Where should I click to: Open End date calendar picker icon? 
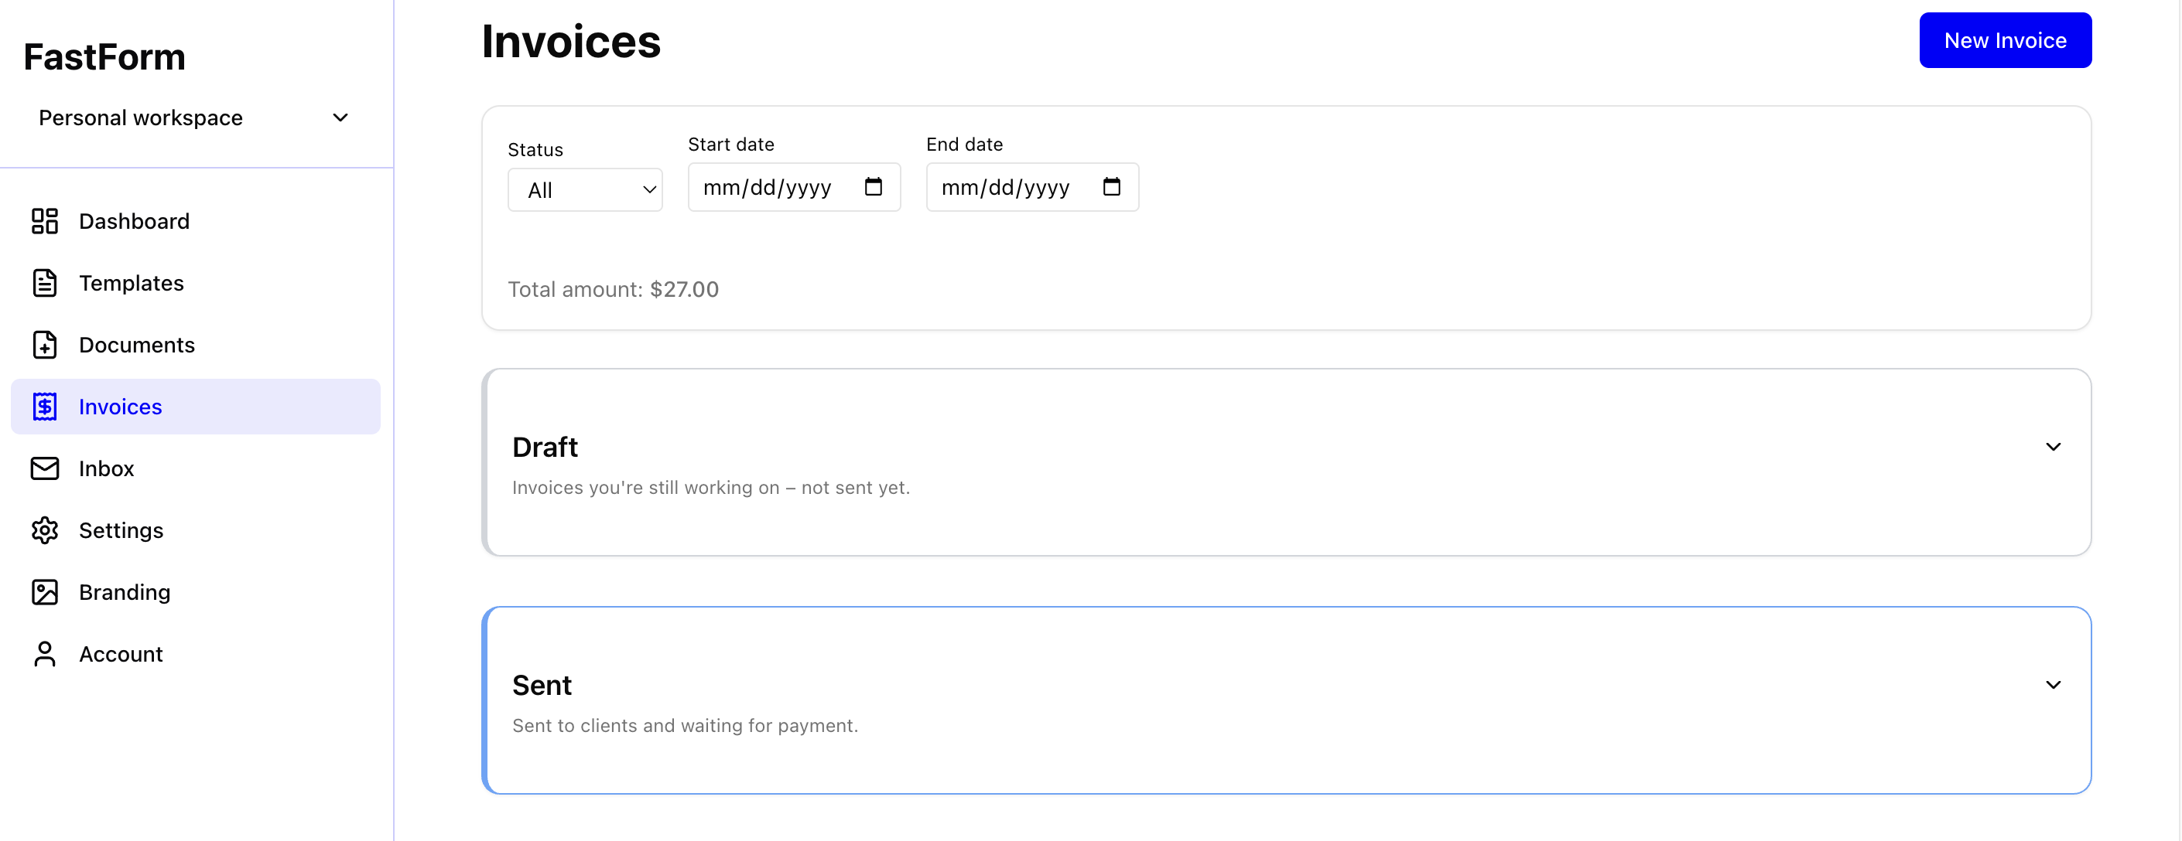tap(1111, 186)
